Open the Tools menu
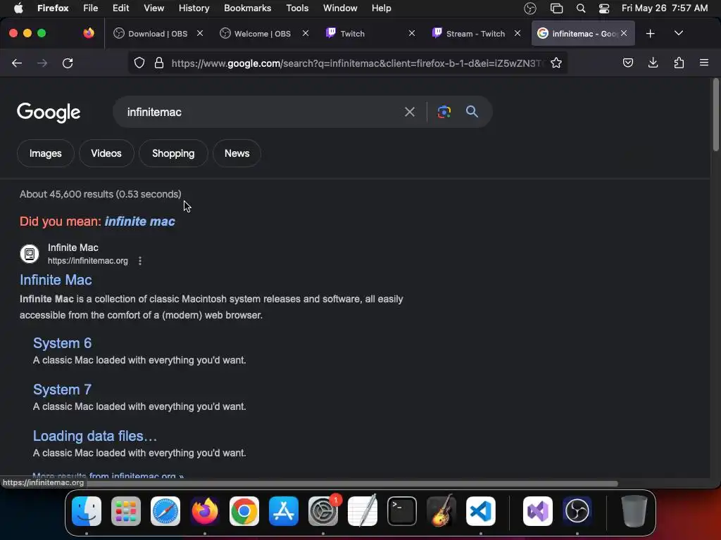This screenshot has height=540, width=721. click(297, 8)
